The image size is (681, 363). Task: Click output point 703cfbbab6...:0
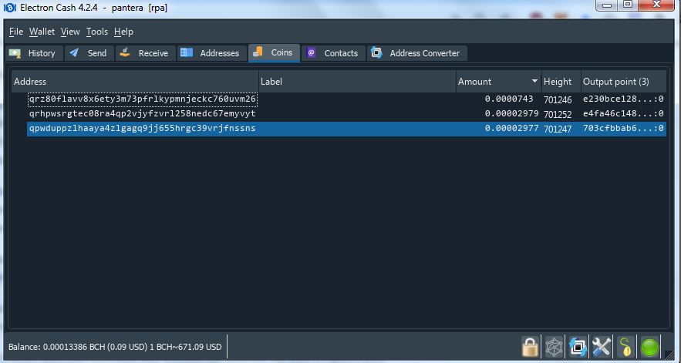coord(623,129)
